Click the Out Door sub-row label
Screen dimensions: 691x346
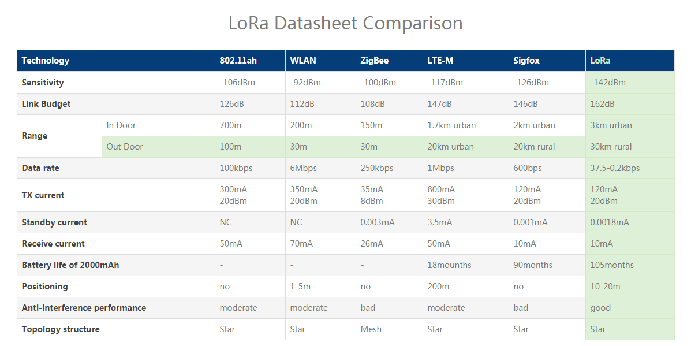[x=124, y=147]
